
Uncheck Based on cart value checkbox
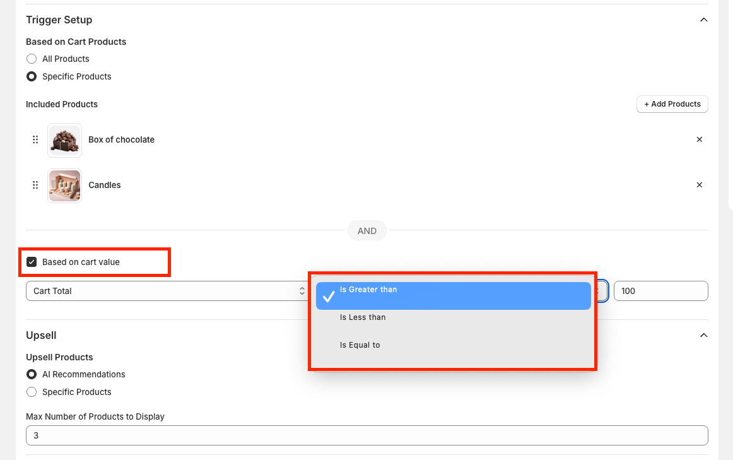(x=32, y=262)
